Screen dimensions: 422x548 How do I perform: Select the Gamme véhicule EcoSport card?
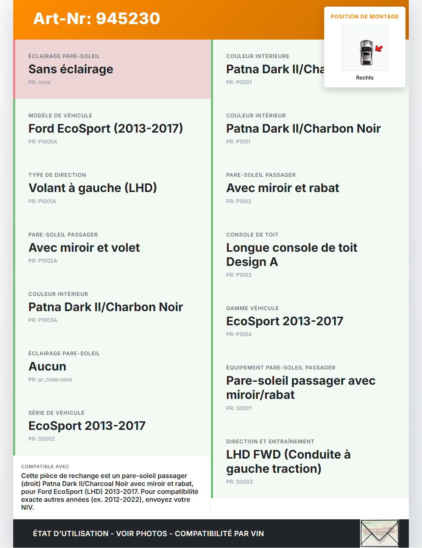[310, 321]
